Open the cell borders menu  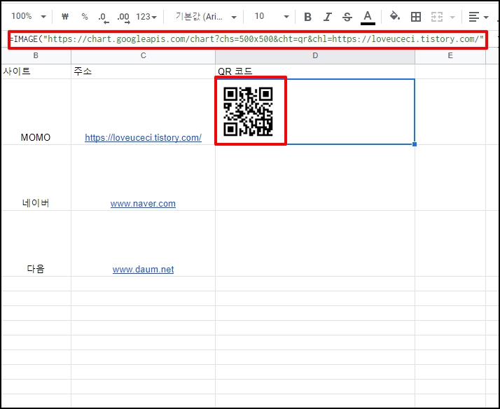415,17
